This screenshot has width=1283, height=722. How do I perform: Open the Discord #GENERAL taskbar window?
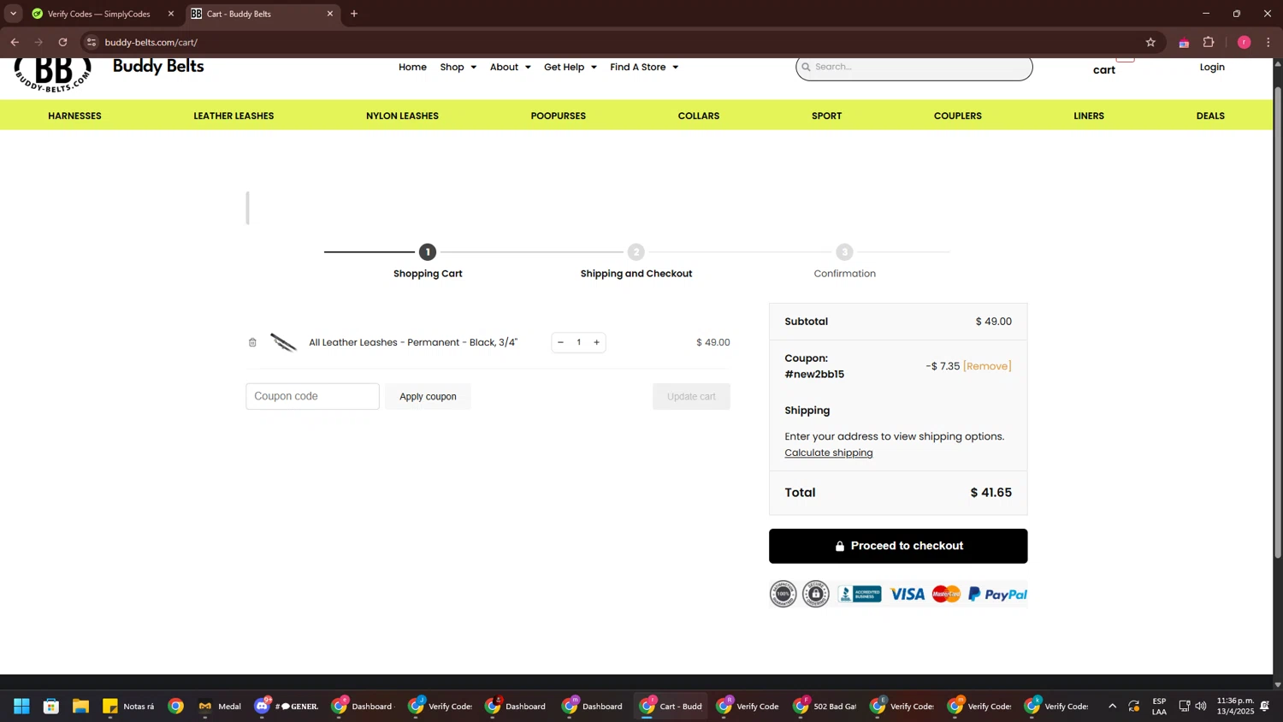point(287,706)
